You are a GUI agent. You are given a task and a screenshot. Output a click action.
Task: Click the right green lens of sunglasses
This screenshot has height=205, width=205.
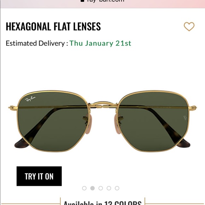[x=154, y=121]
